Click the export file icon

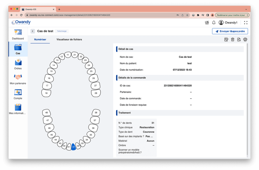point(239,40)
